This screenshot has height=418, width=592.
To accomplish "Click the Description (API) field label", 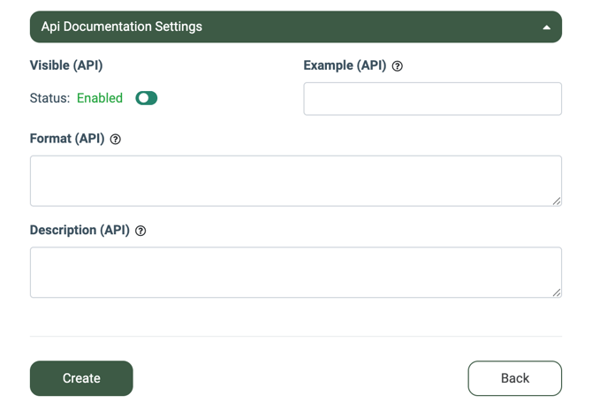I will 80,230.
